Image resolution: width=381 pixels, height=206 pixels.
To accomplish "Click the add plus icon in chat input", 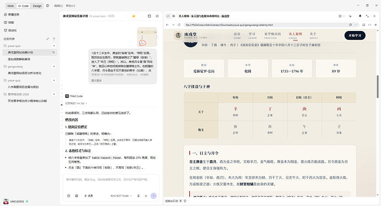I will click(x=146, y=196).
